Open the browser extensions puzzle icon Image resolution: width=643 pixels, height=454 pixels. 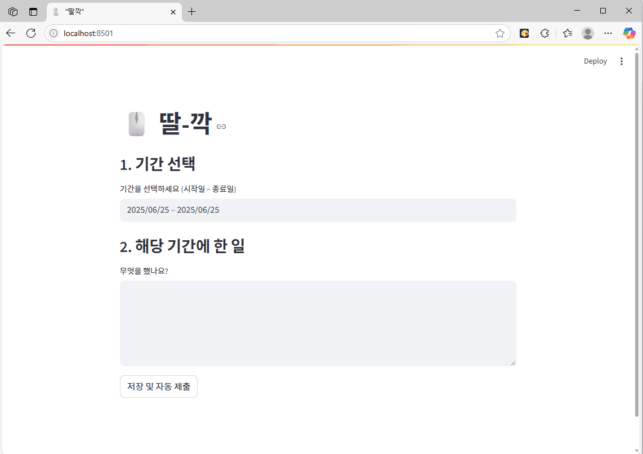(x=544, y=33)
